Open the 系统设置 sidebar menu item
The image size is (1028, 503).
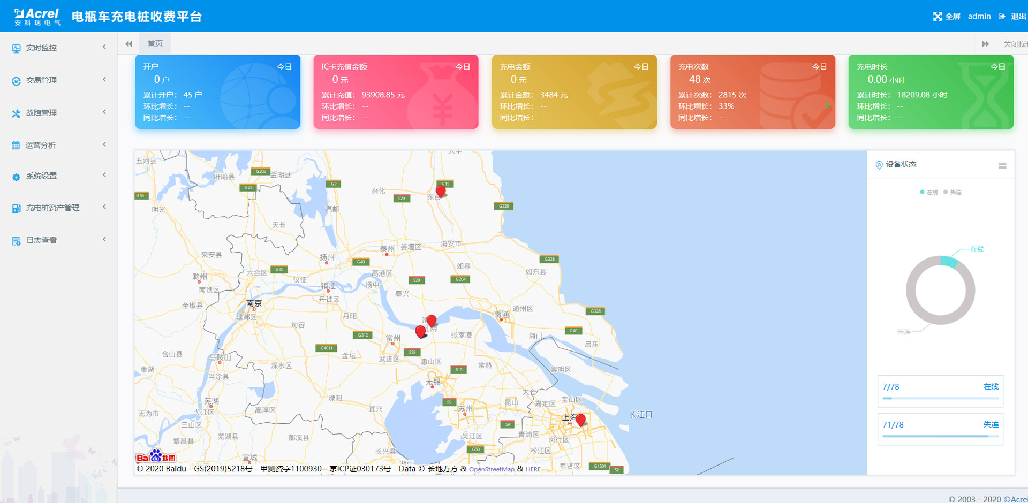[58, 176]
